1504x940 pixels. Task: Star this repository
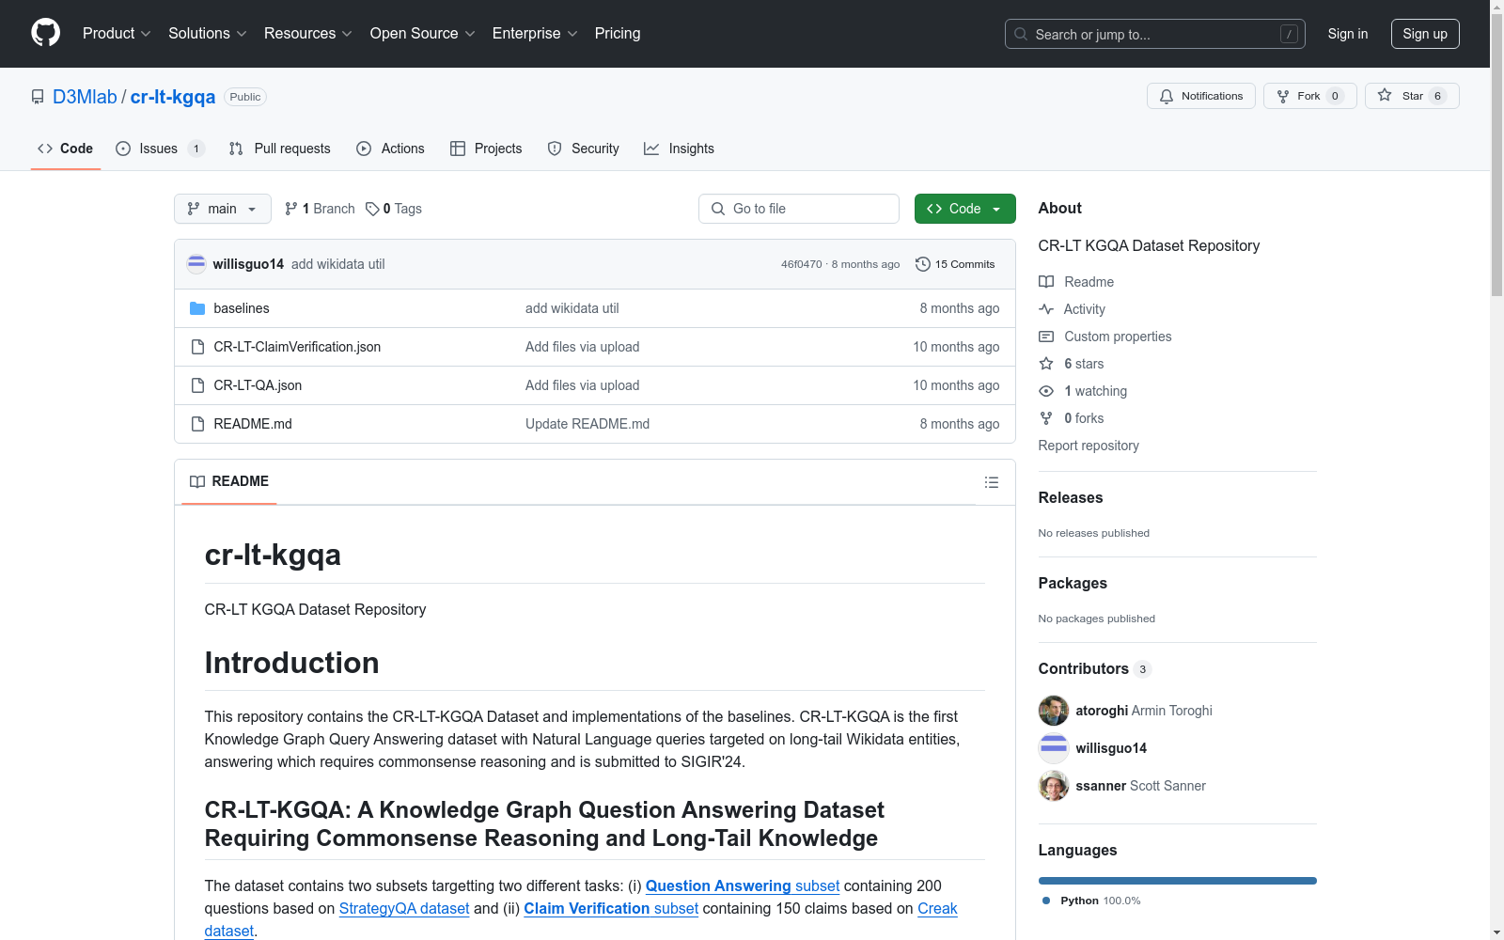click(x=1412, y=96)
